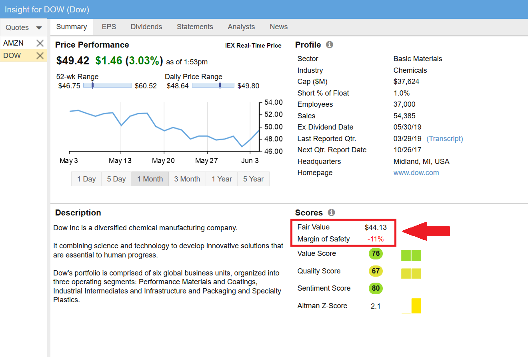Switch to the EPS tab
Image resolution: width=528 pixels, height=357 pixels.
(109, 27)
